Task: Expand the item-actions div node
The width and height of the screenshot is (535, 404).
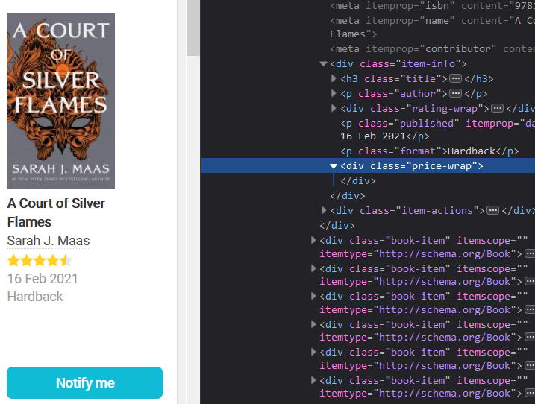Action: coord(323,210)
